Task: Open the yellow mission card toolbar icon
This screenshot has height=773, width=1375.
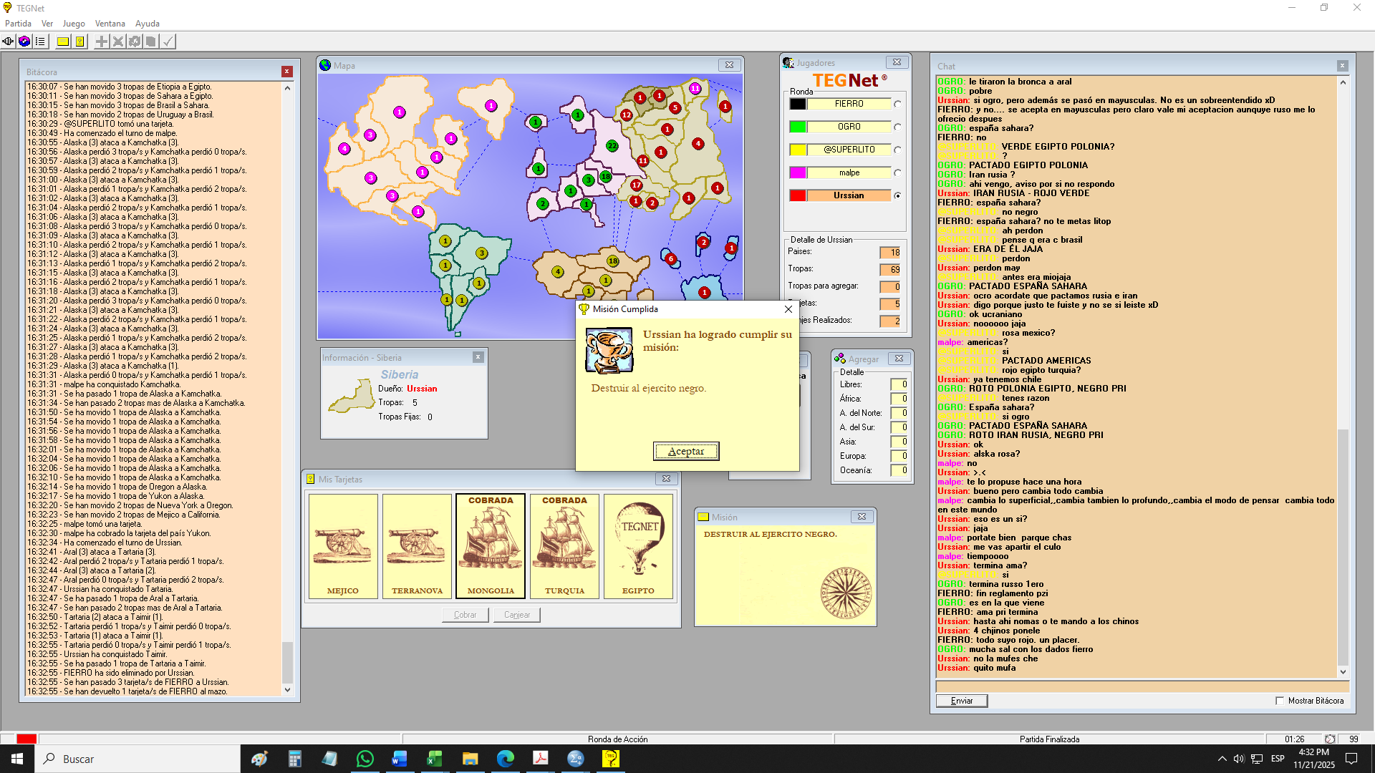Action: point(63,42)
